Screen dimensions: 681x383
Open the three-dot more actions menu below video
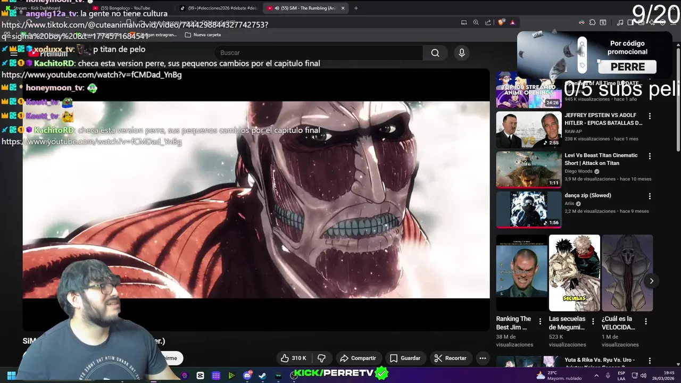pos(483,358)
